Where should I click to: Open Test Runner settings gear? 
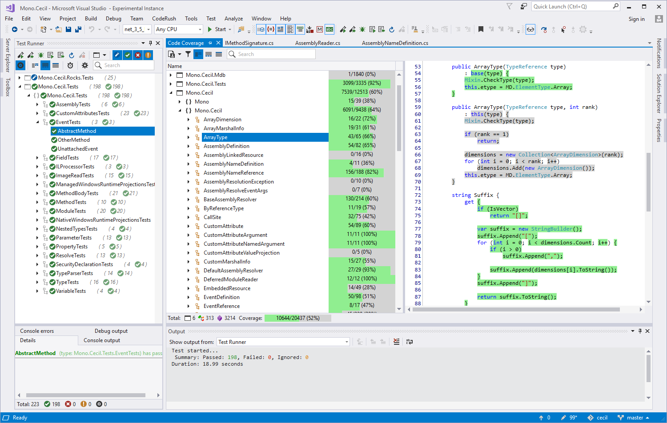pyautogui.click(x=84, y=65)
